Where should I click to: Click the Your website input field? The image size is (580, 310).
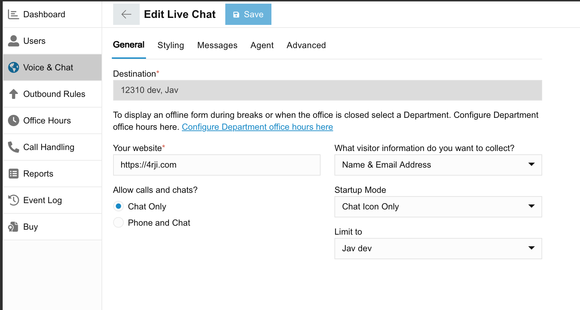click(x=217, y=165)
